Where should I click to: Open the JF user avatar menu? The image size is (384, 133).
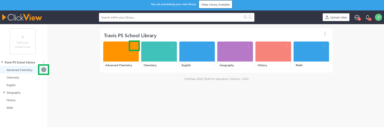(x=378, y=17)
